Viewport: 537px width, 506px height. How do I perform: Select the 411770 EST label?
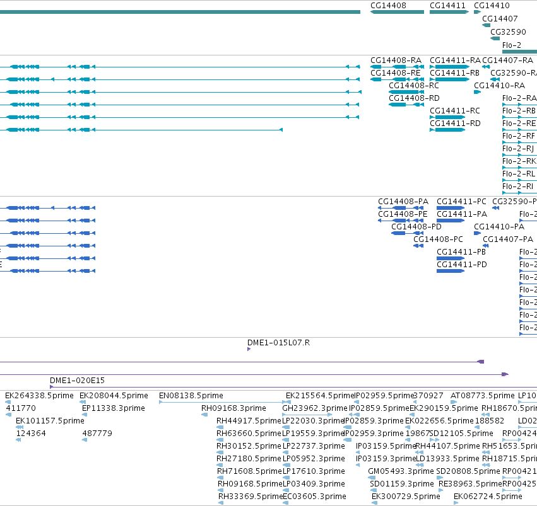click(21, 408)
